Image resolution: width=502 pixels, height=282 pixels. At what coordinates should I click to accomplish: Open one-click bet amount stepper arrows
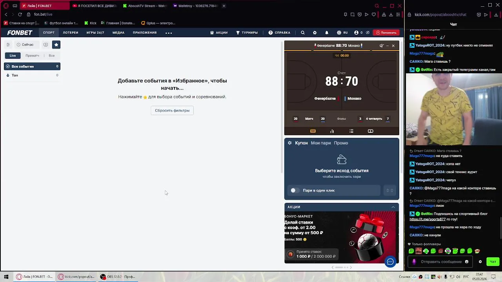point(389,190)
